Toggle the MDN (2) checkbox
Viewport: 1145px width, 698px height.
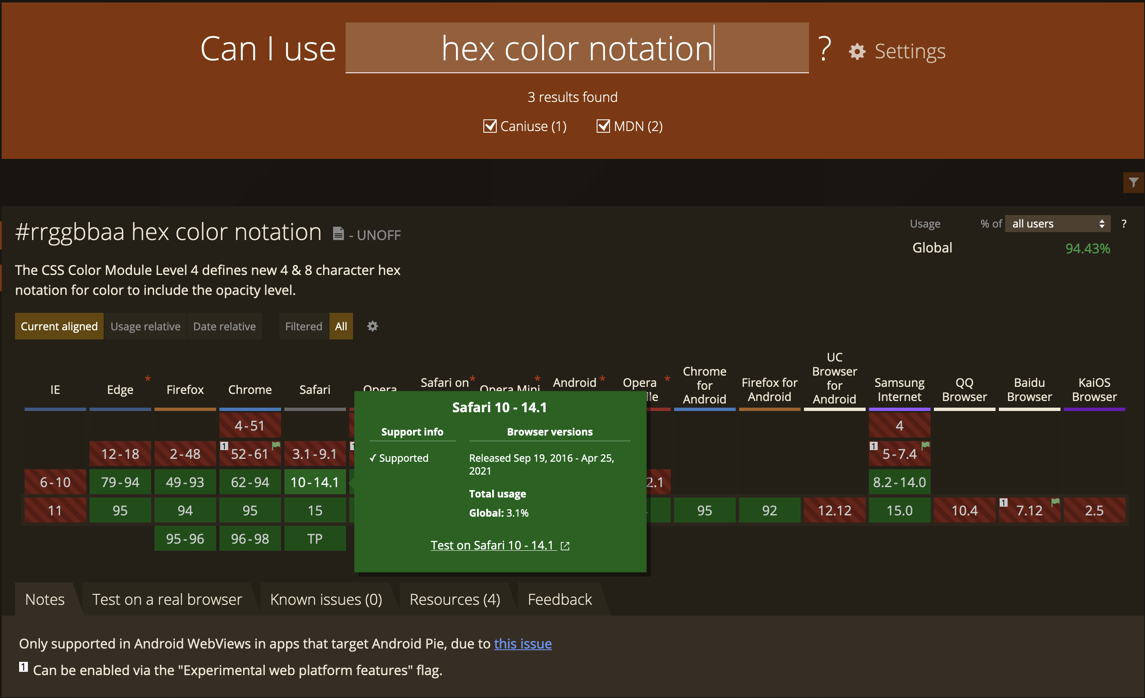(603, 126)
